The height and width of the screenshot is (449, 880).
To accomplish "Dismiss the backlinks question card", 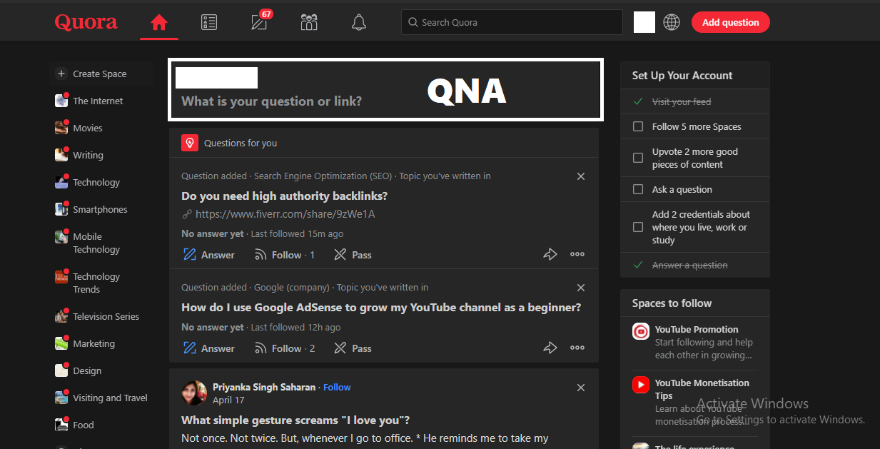I will (581, 176).
